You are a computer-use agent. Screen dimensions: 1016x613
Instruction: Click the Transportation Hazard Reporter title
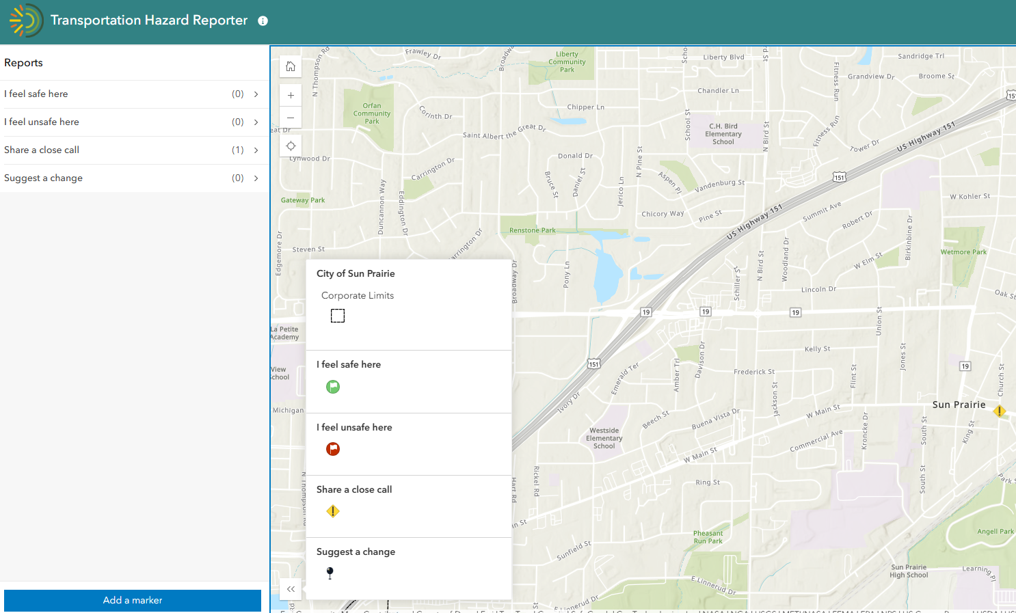(149, 21)
